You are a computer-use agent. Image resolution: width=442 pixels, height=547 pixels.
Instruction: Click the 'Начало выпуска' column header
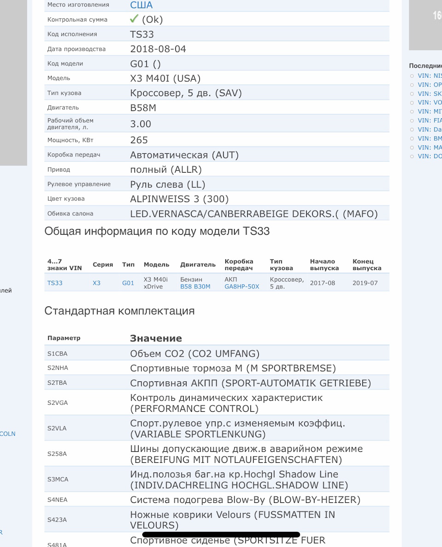coord(324,265)
